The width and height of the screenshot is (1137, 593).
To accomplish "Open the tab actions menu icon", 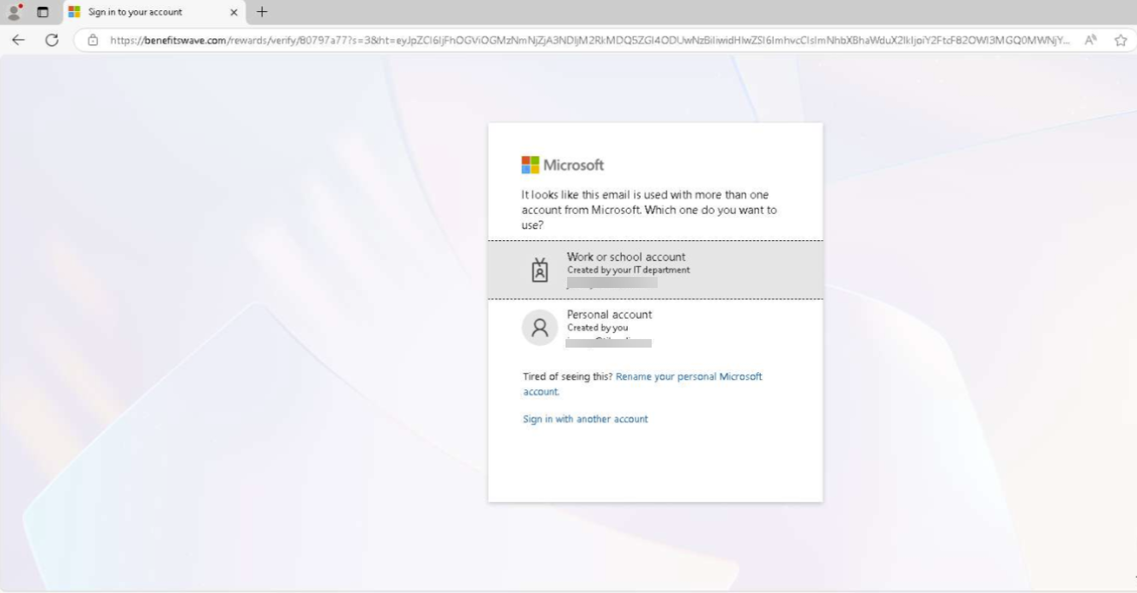I will point(43,12).
